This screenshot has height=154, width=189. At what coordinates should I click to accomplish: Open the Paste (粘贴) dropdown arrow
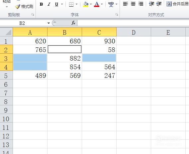coord(7,7)
